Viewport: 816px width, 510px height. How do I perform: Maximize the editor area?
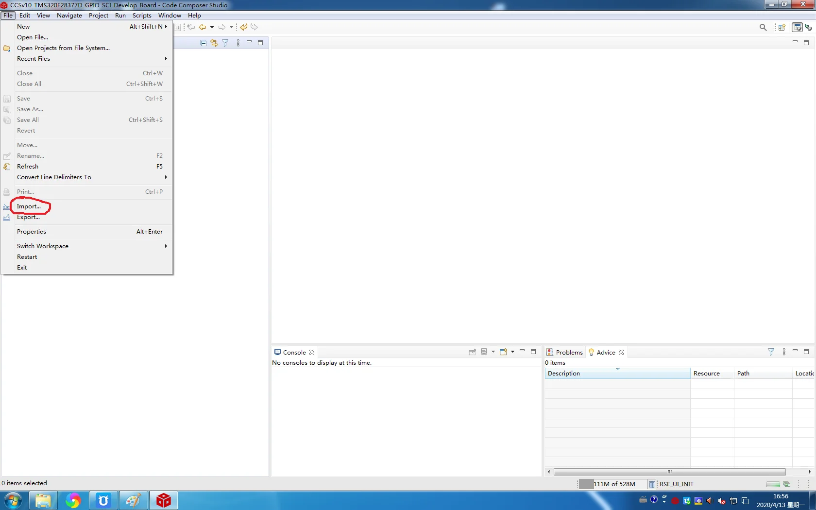pyautogui.click(x=806, y=43)
